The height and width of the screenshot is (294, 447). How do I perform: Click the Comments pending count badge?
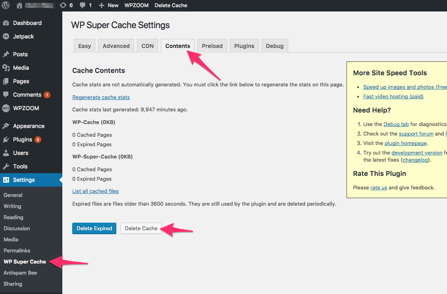tap(47, 95)
